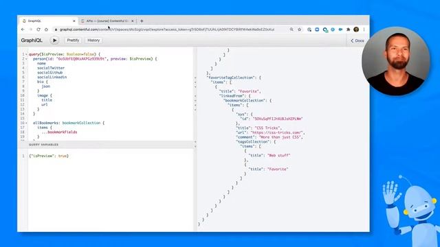Click the "isPreview": true variable line

pyautogui.click(x=49, y=156)
